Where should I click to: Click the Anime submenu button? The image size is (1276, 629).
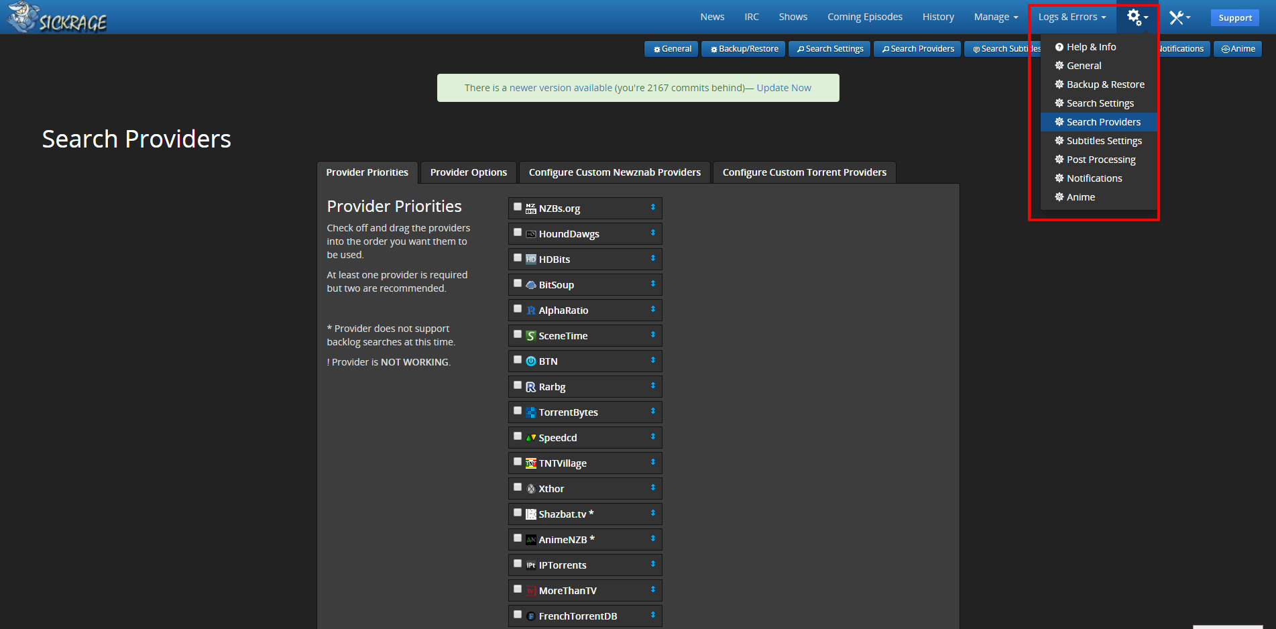click(x=1238, y=49)
